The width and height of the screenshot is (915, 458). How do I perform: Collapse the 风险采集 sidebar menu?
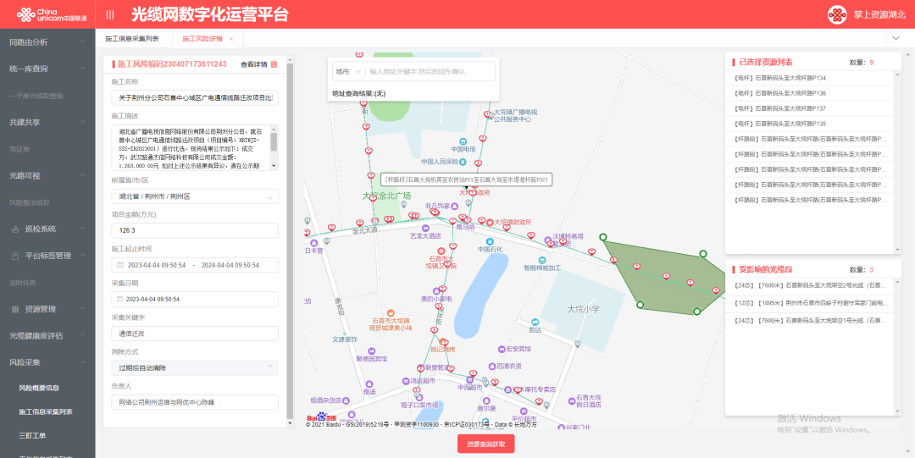coord(83,362)
